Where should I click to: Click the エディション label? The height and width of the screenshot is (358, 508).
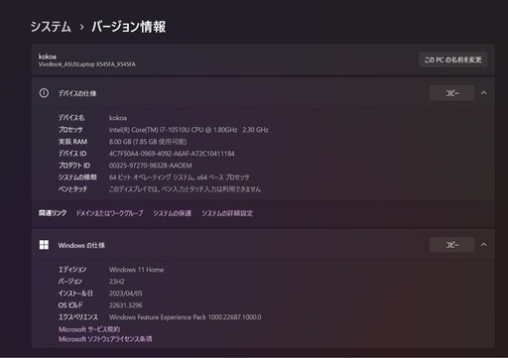tap(72, 270)
